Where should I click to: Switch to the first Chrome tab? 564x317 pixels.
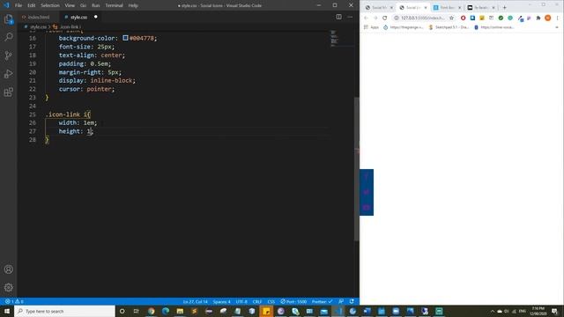378,8
